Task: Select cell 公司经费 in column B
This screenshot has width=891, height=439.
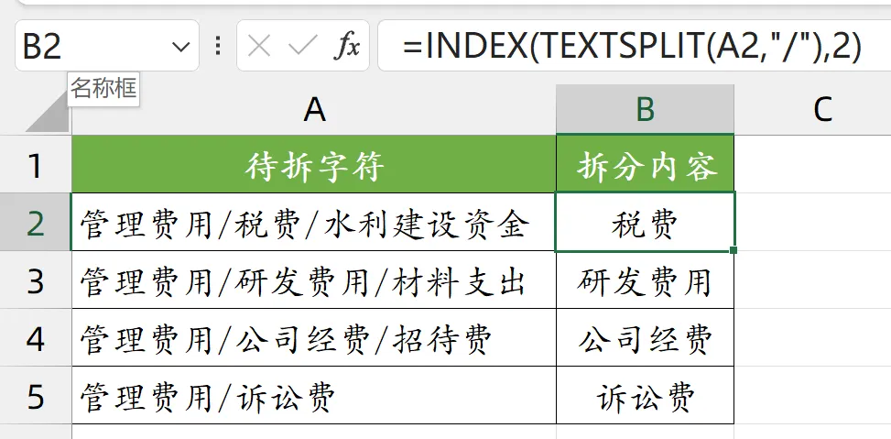Action: click(645, 338)
